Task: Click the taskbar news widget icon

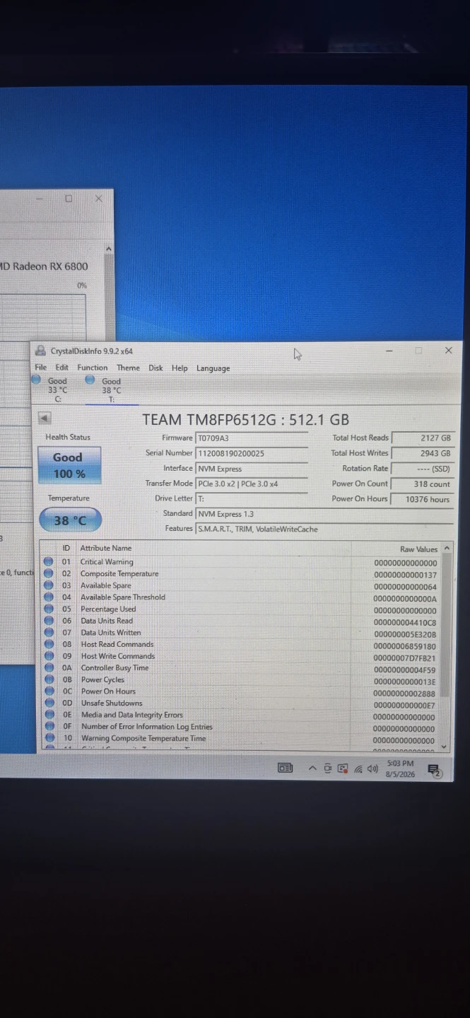Action: coord(285,768)
